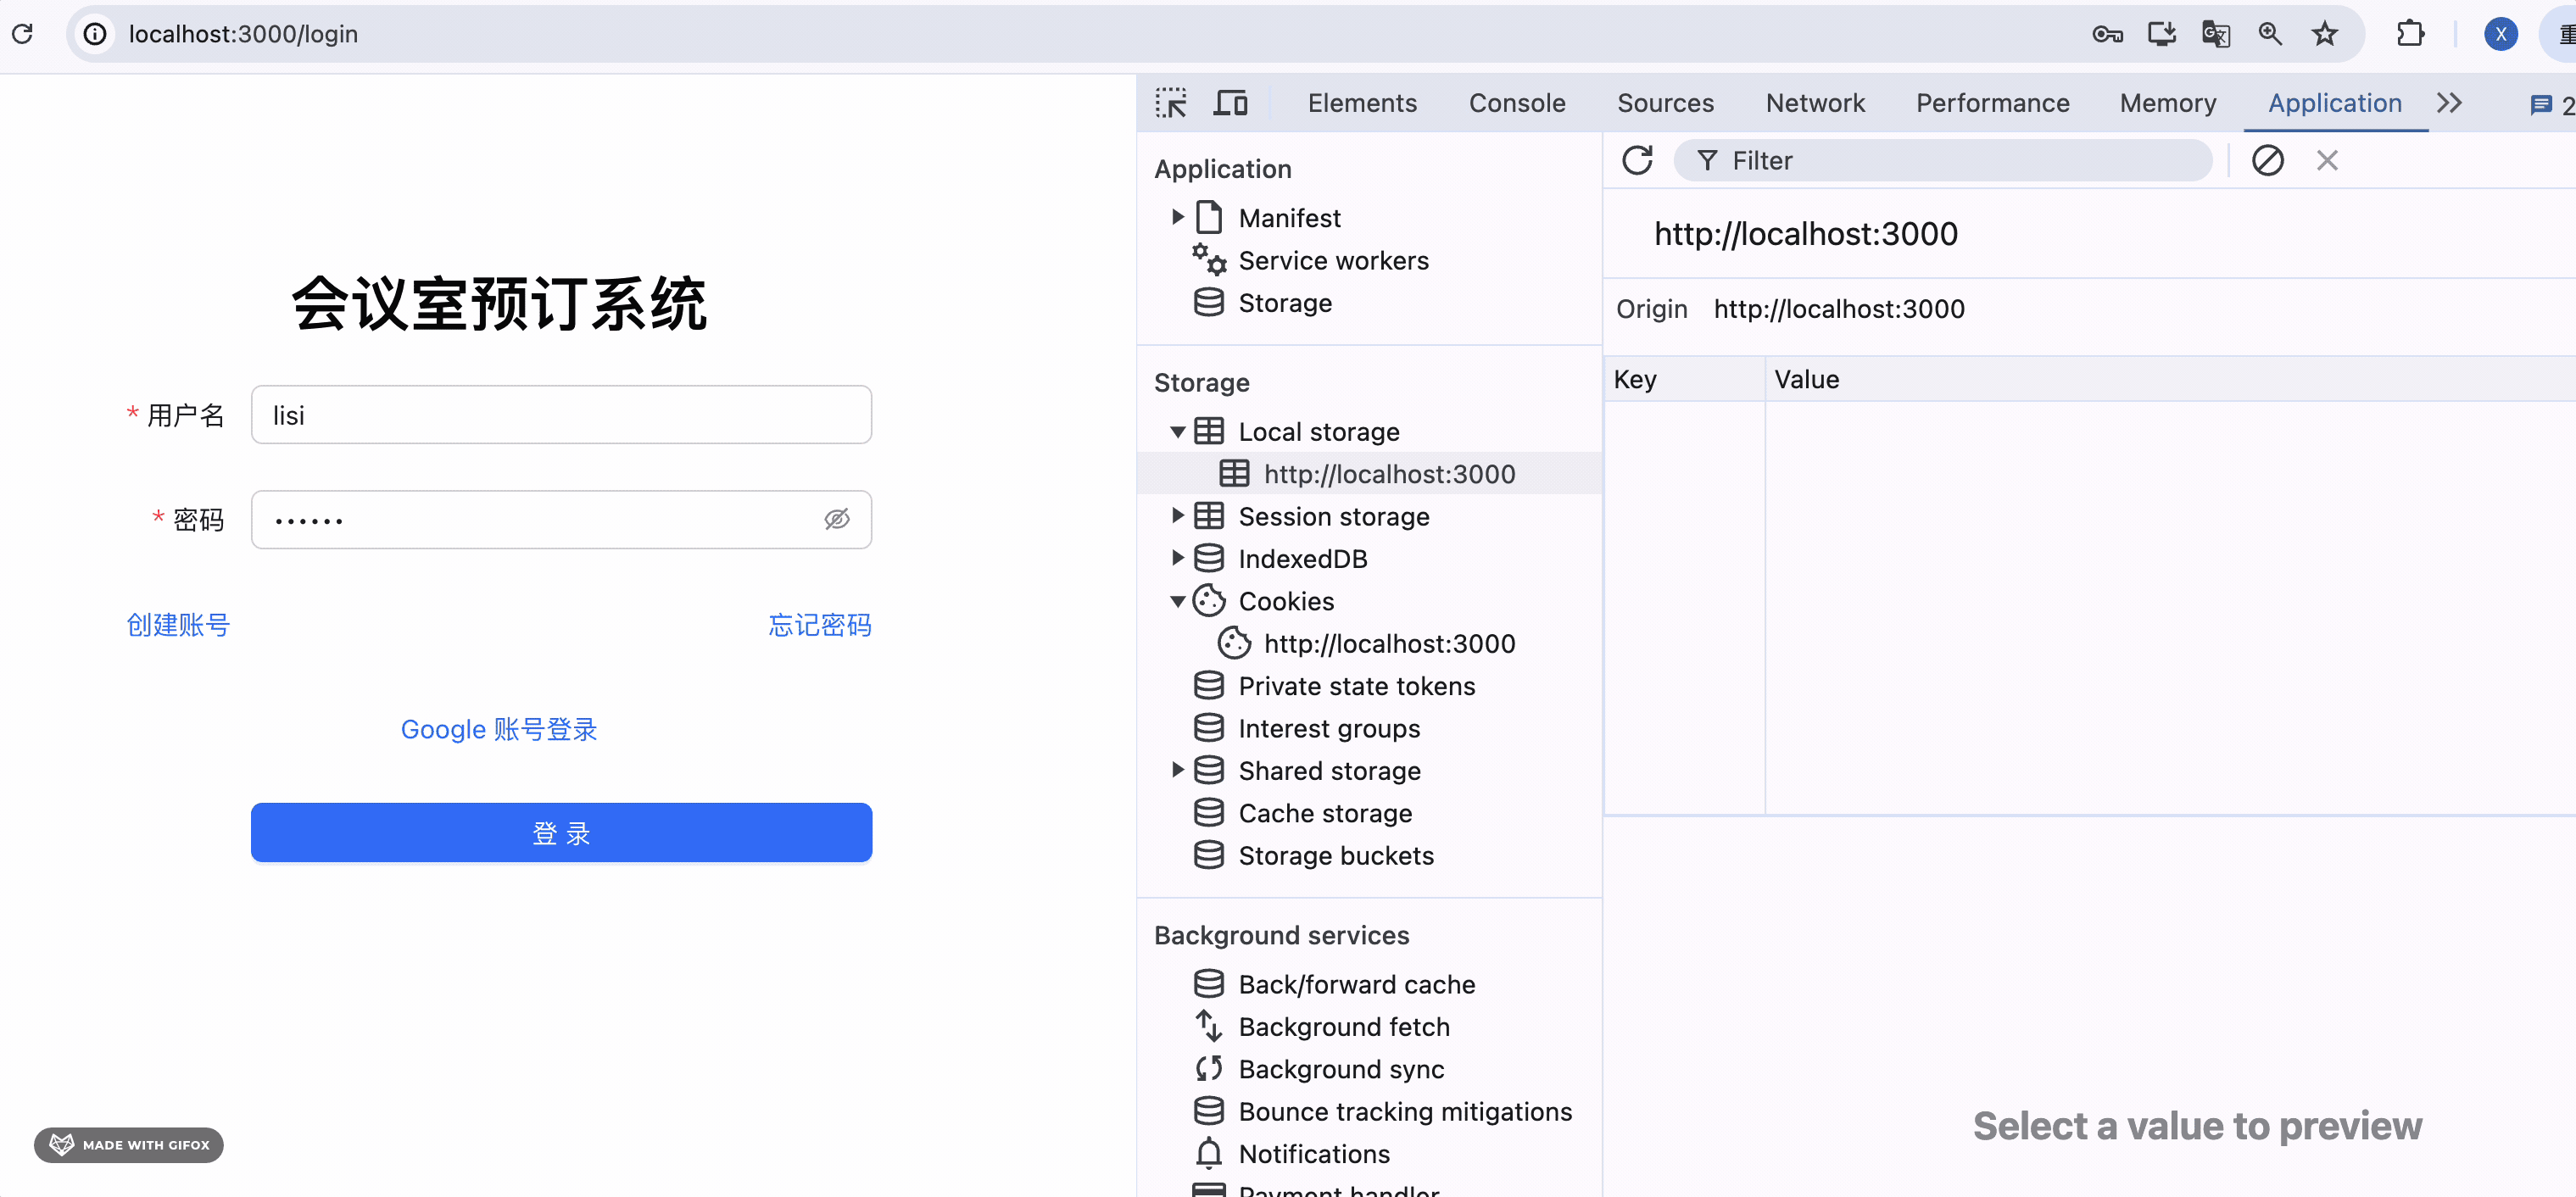Show more DevTools tabs chevron

pos(2449,103)
